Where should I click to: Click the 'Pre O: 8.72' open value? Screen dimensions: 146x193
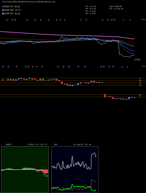click(91, 6)
